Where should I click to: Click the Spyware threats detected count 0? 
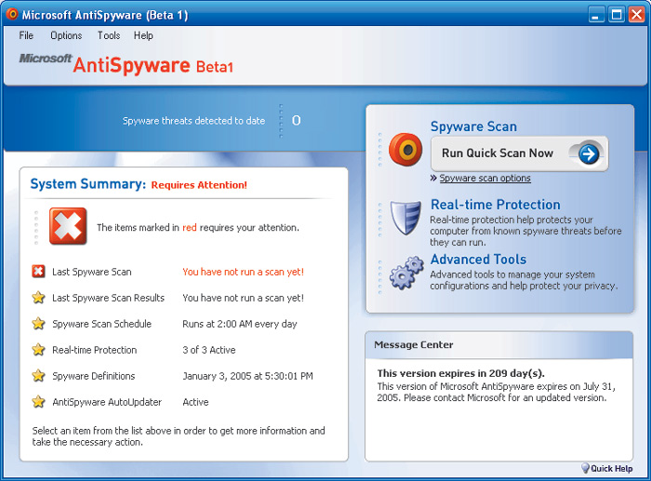point(296,120)
